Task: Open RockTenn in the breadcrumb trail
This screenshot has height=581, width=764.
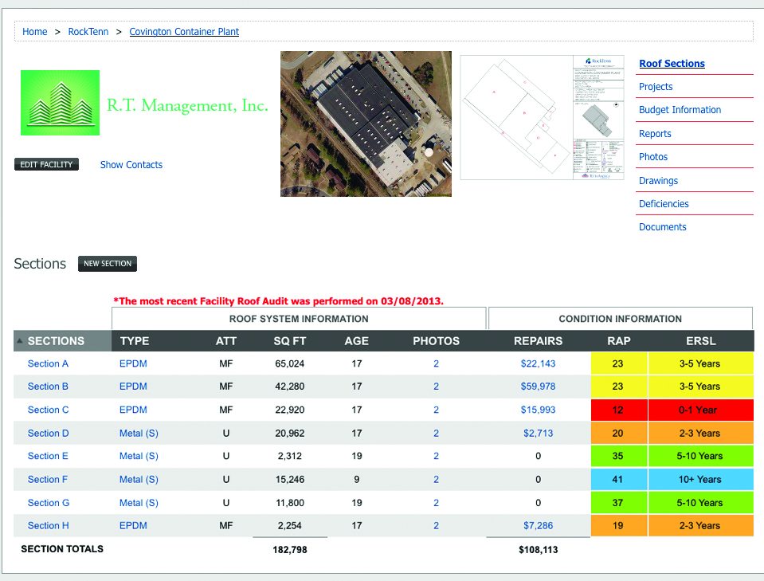Action: point(88,32)
